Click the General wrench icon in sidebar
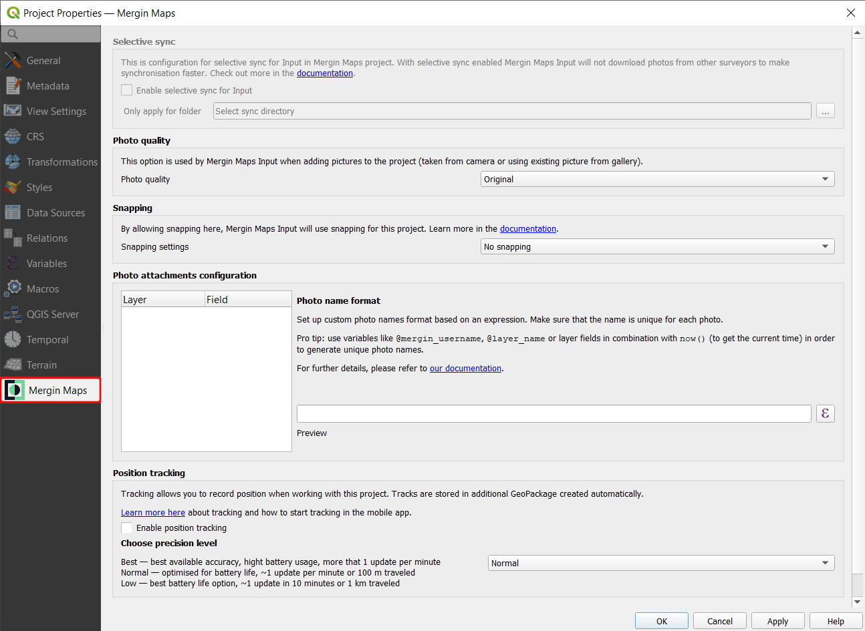 tap(13, 60)
